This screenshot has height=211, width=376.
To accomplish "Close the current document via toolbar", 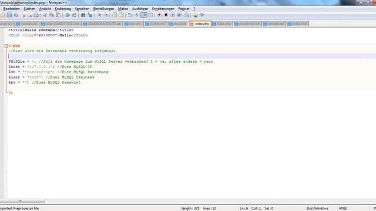I will point(23,15).
